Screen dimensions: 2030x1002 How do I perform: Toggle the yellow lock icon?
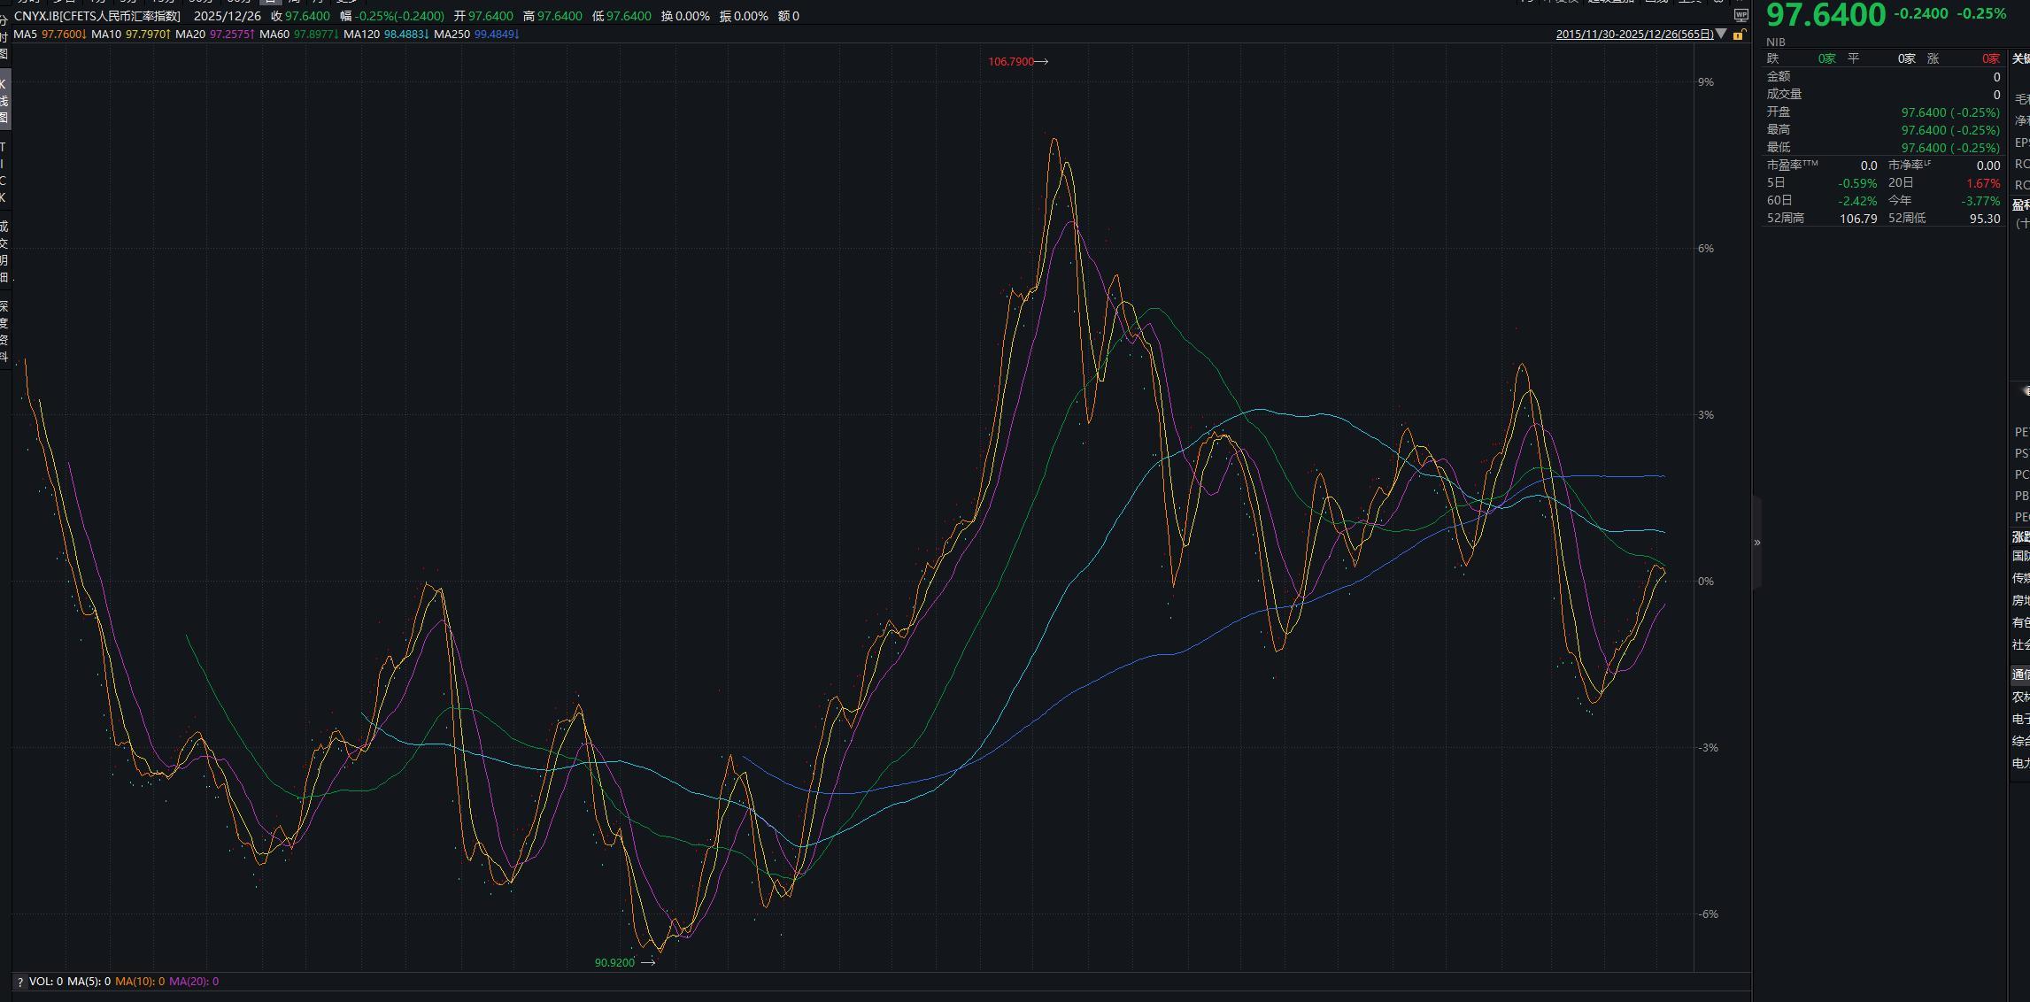pyautogui.click(x=1739, y=35)
